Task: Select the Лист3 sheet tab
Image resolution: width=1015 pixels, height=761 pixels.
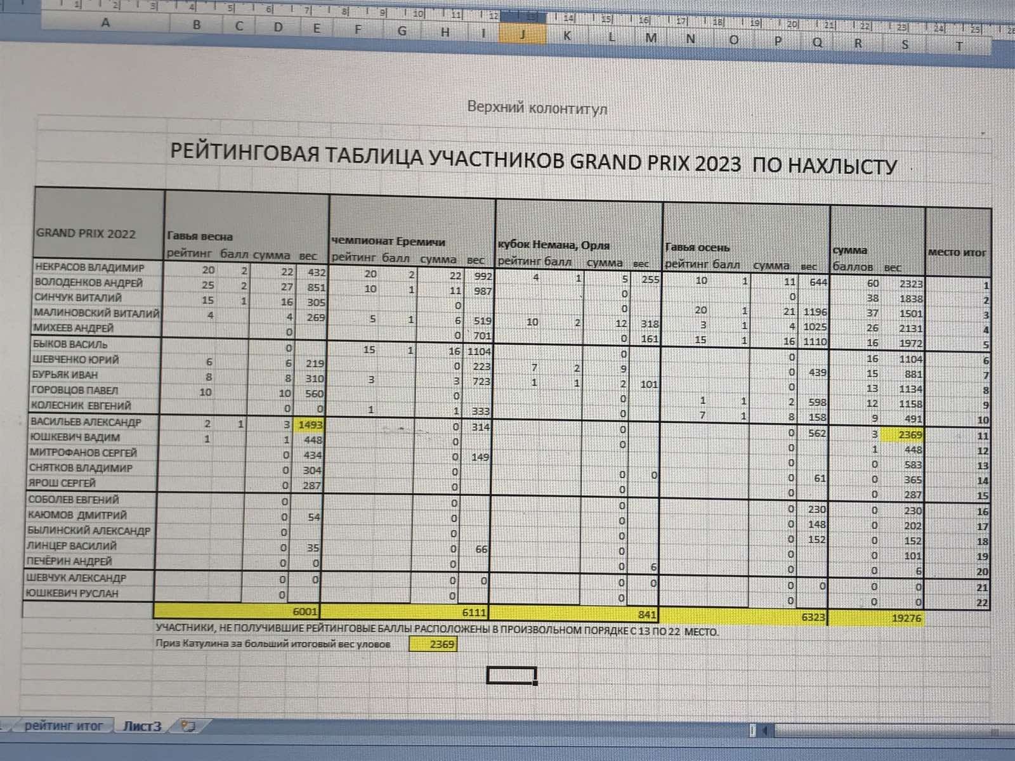Action: (x=142, y=726)
